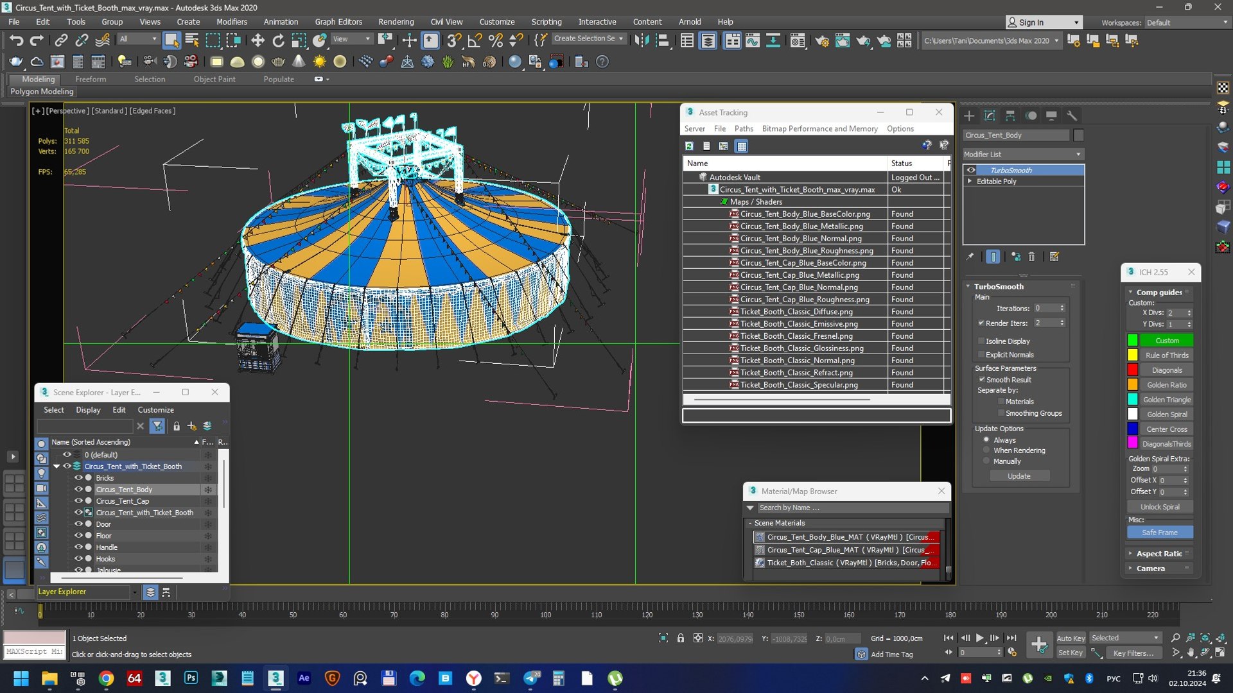The height and width of the screenshot is (693, 1233).
Task: Open Select by Name list
Action: [192, 40]
